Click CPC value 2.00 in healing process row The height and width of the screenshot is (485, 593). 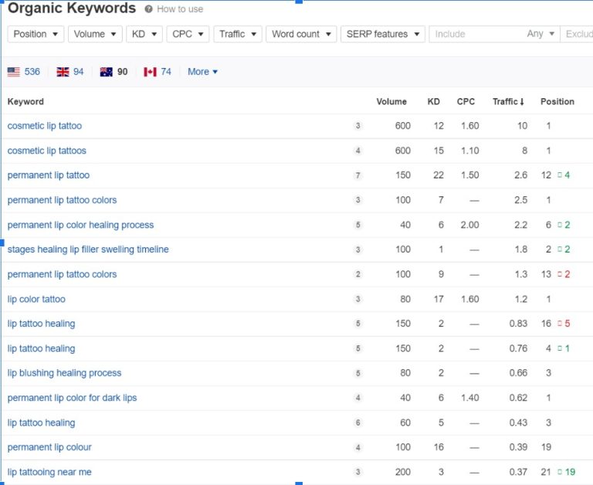[469, 225]
